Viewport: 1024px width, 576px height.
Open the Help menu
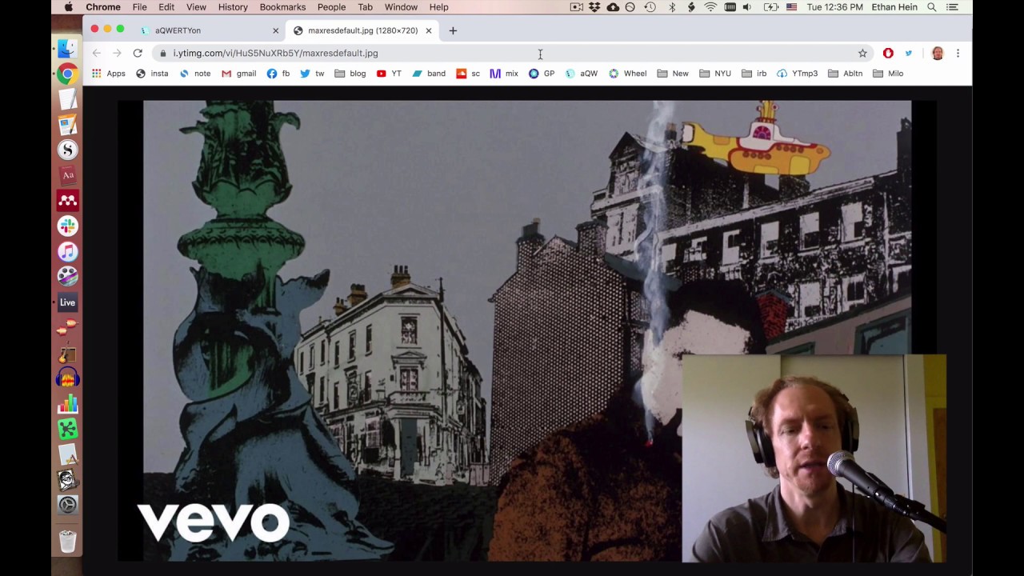click(438, 7)
